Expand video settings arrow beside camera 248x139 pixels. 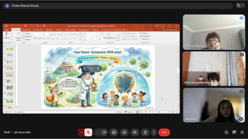pyautogui.click(x=97, y=132)
